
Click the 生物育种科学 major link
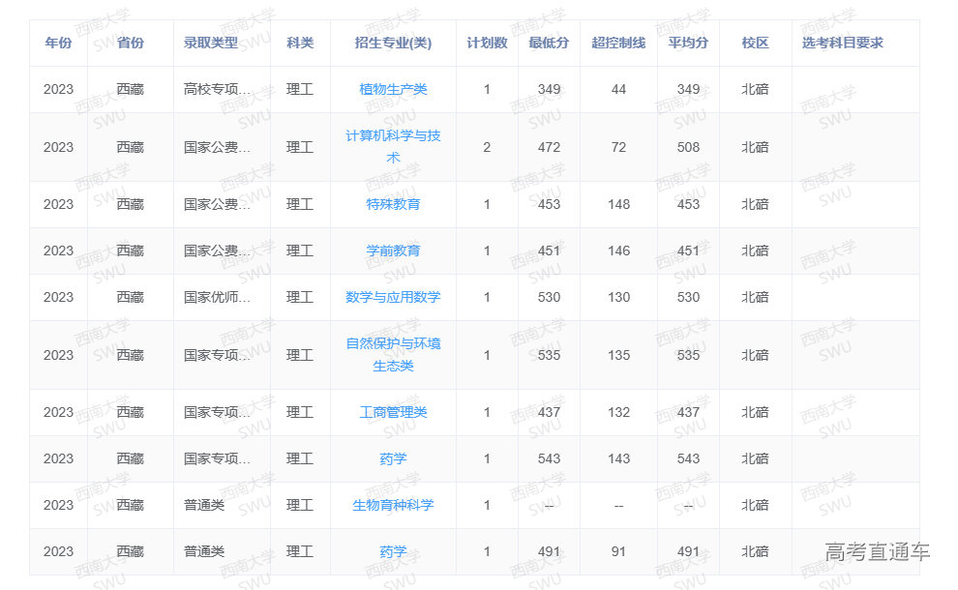(x=393, y=505)
